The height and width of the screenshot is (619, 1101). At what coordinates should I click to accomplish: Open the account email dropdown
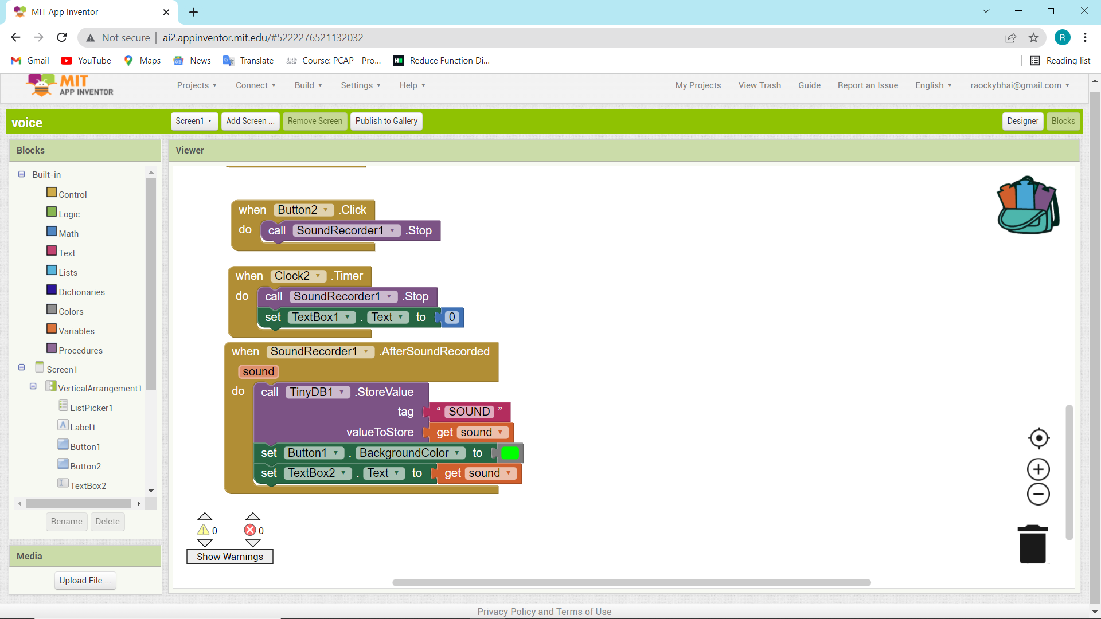(x=1020, y=85)
